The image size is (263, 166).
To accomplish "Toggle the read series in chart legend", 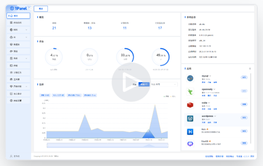I will point(166,96).
